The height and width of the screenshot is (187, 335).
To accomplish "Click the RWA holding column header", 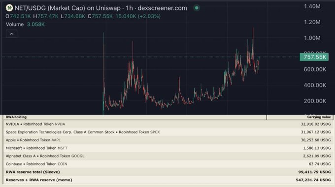I will click(x=16, y=117).
